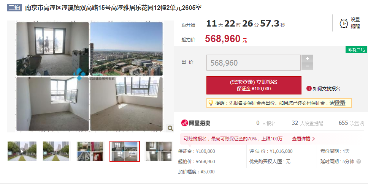The width and height of the screenshot is (368, 184).
Task: Click the 如何交钱报名 help link
Action: tap(326, 88)
